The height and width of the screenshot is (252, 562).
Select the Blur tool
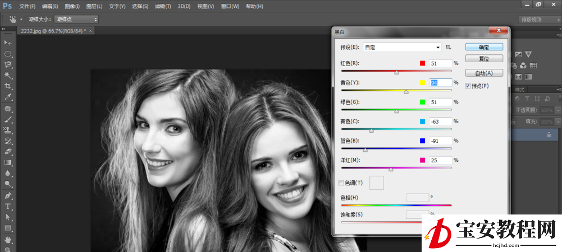(8, 174)
